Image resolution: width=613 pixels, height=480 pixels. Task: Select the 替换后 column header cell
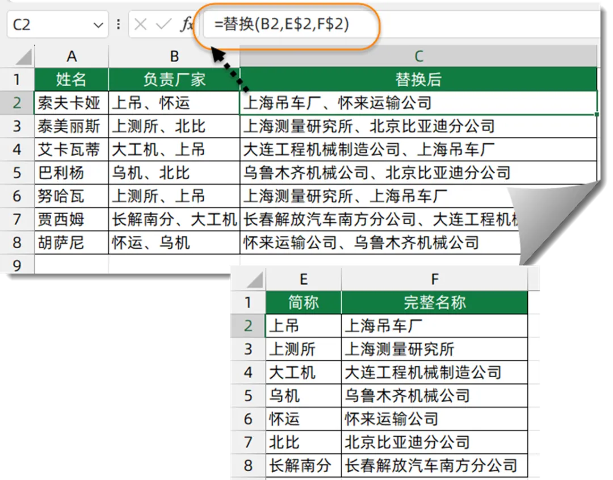[418, 80]
